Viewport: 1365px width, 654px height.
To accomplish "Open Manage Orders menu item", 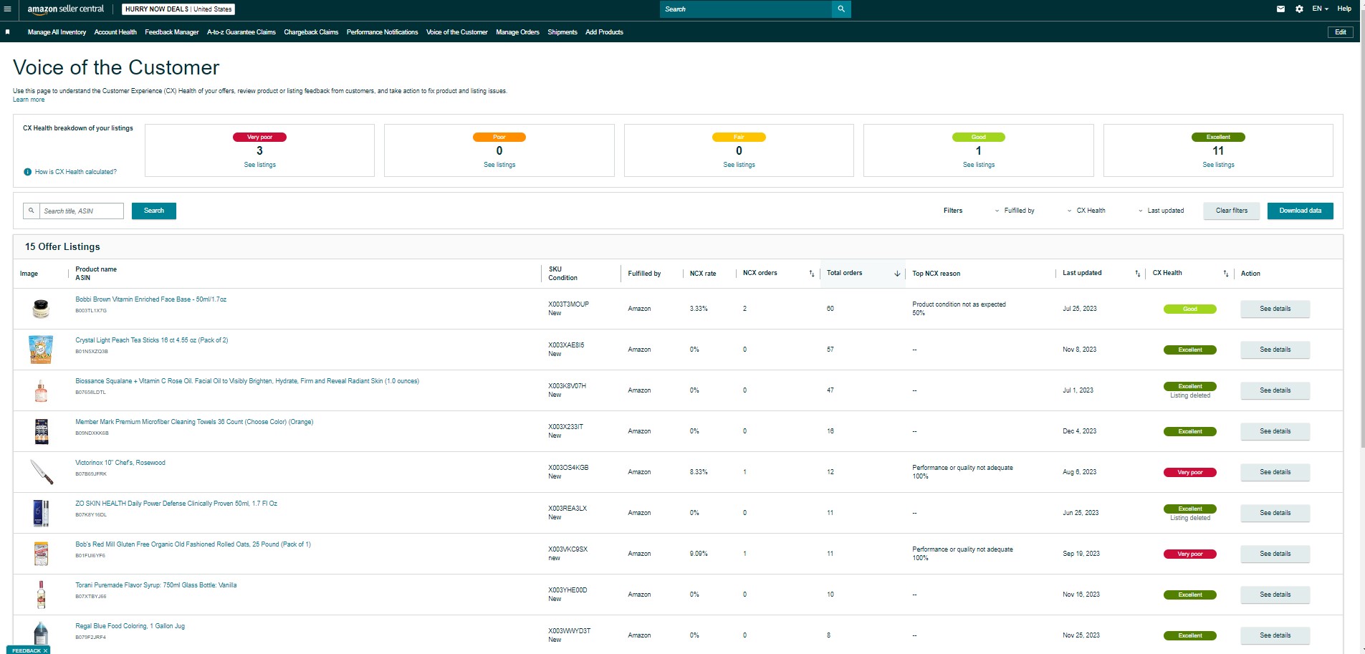I will pyautogui.click(x=517, y=32).
